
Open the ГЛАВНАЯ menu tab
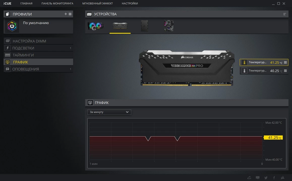point(26,4)
